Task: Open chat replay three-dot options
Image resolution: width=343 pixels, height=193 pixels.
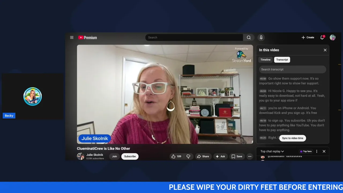Action: click(x=317, y=151)
